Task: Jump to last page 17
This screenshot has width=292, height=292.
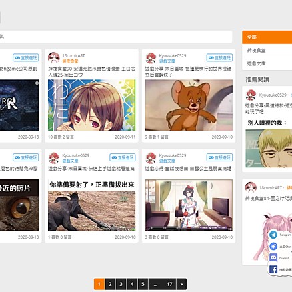Action: pyautogui.click(x=169, y=284)
